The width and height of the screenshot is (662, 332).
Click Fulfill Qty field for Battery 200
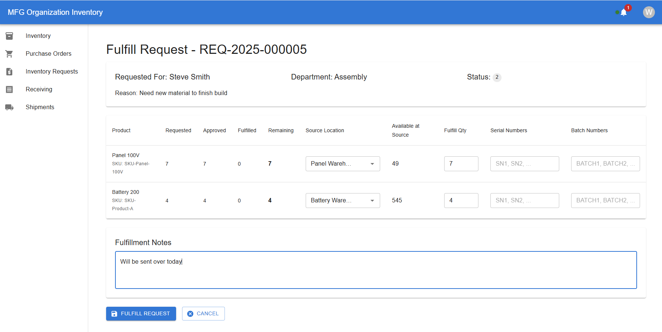[461, 201]
